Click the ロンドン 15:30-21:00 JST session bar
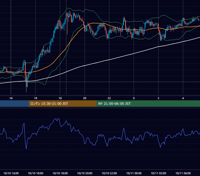Screen dimensions: 200x176 [62, 104]
